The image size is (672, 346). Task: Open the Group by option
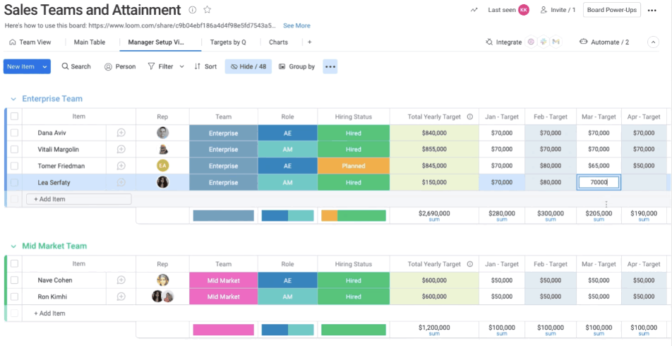tap(296, 66)
